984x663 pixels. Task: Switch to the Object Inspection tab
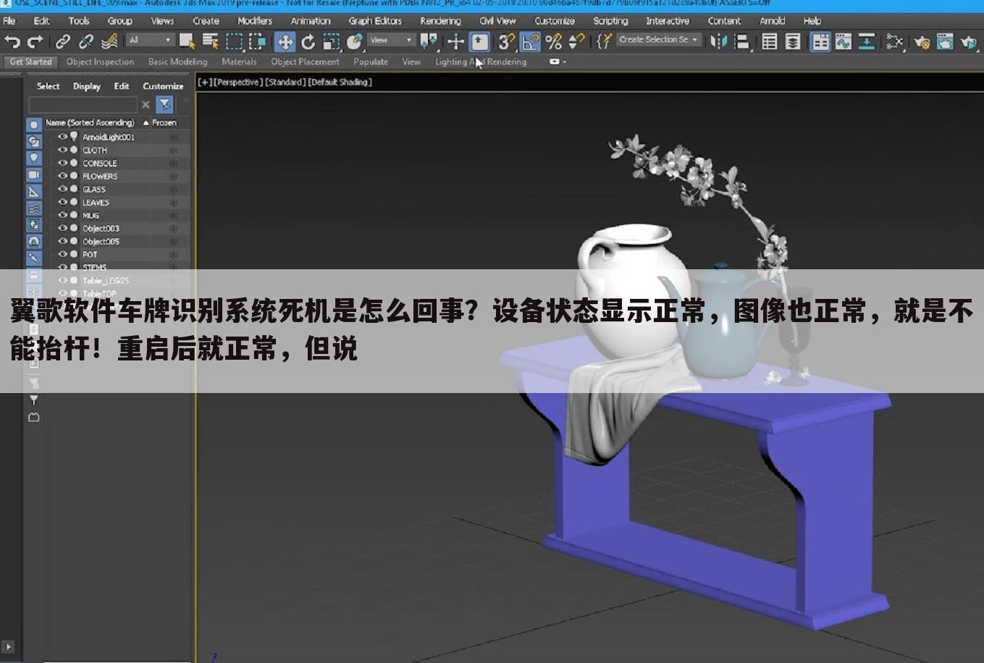pyautogui.click(x=100, y=62)
